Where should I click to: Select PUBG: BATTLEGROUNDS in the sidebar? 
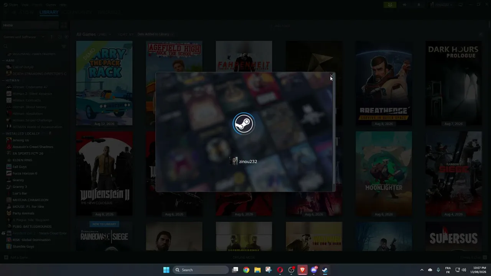[32, 227]
